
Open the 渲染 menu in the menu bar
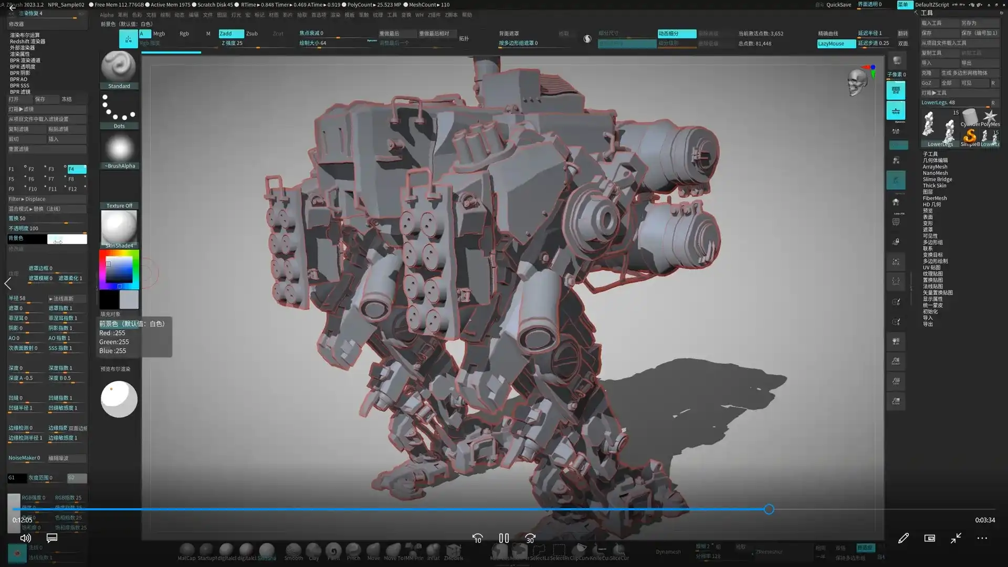335,15
